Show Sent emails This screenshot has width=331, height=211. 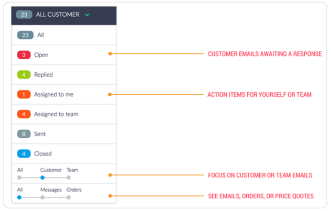pyautogui.click(x=40, y=134)
